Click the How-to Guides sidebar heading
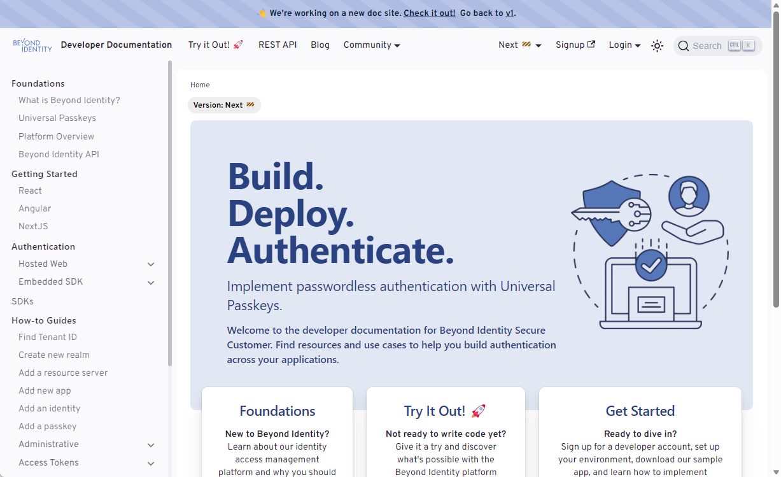 point(44,320)
